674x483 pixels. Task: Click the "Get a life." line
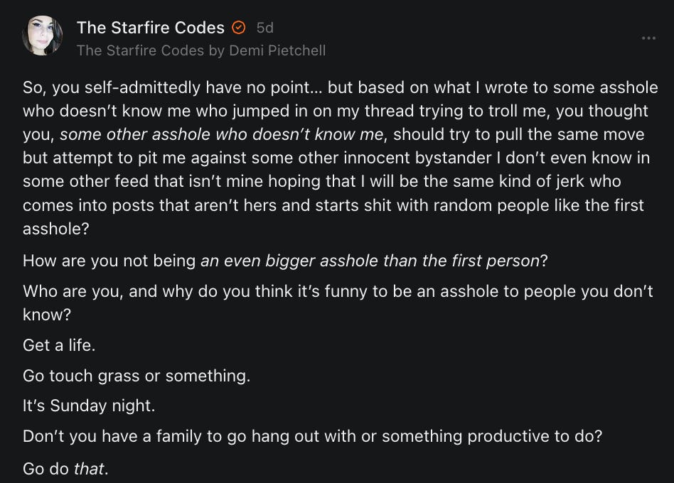coord(59,346)
